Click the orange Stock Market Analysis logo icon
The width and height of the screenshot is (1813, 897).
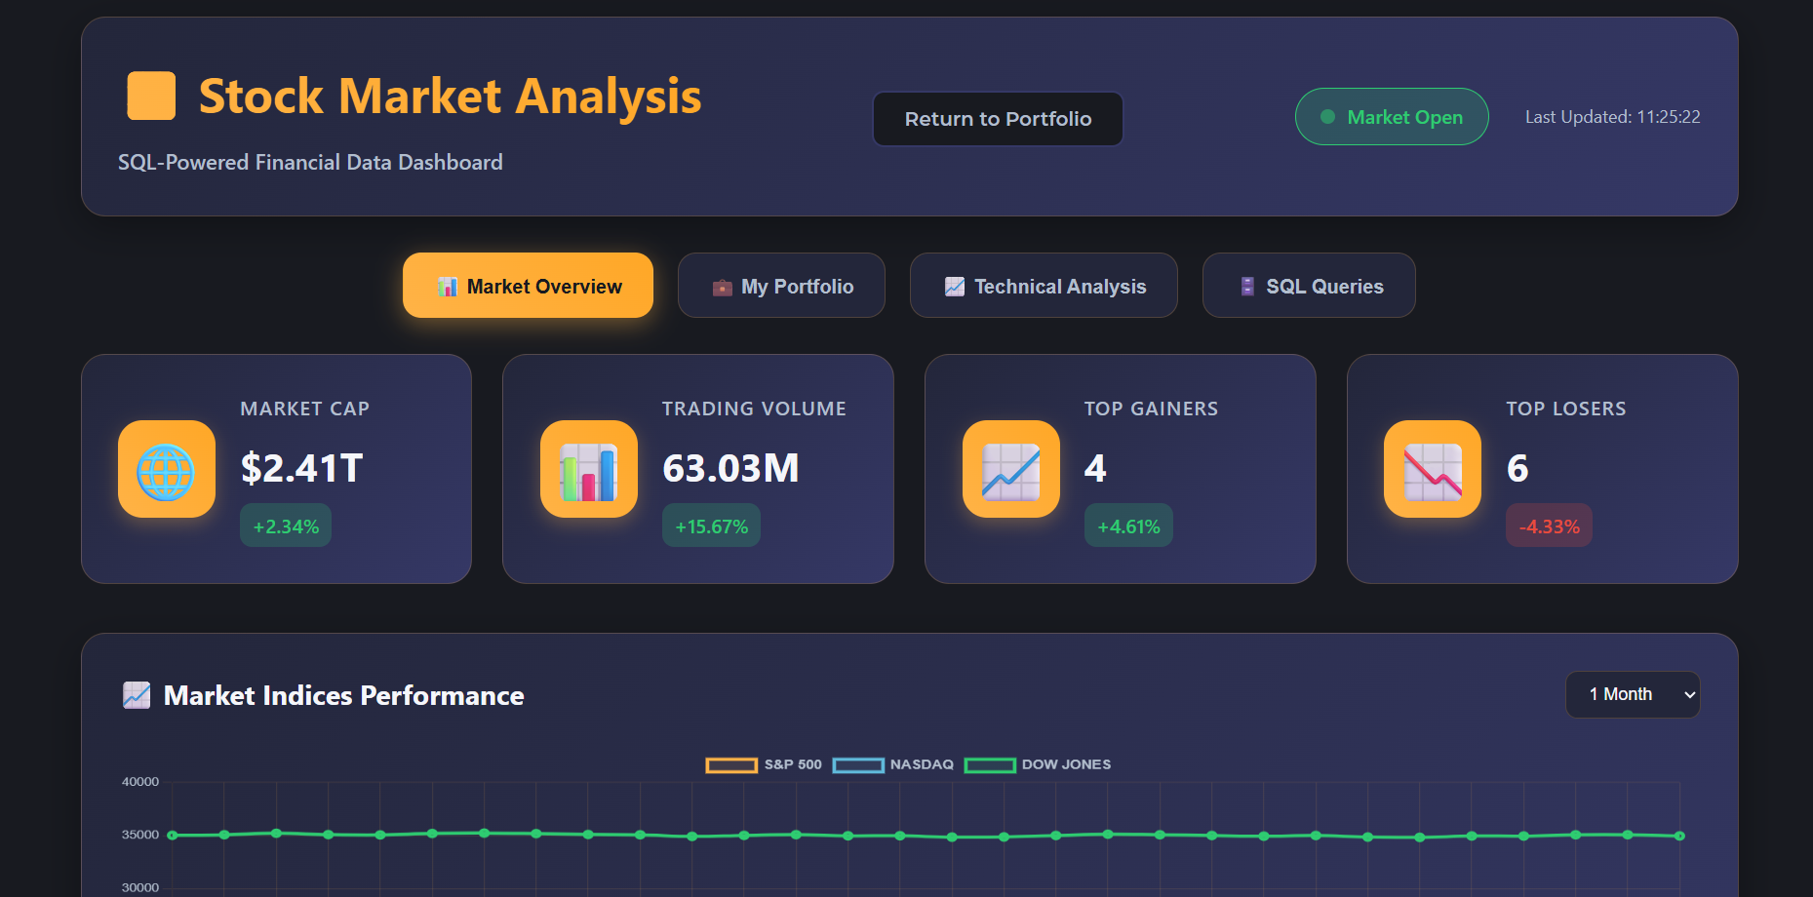[x=149, y=95]
